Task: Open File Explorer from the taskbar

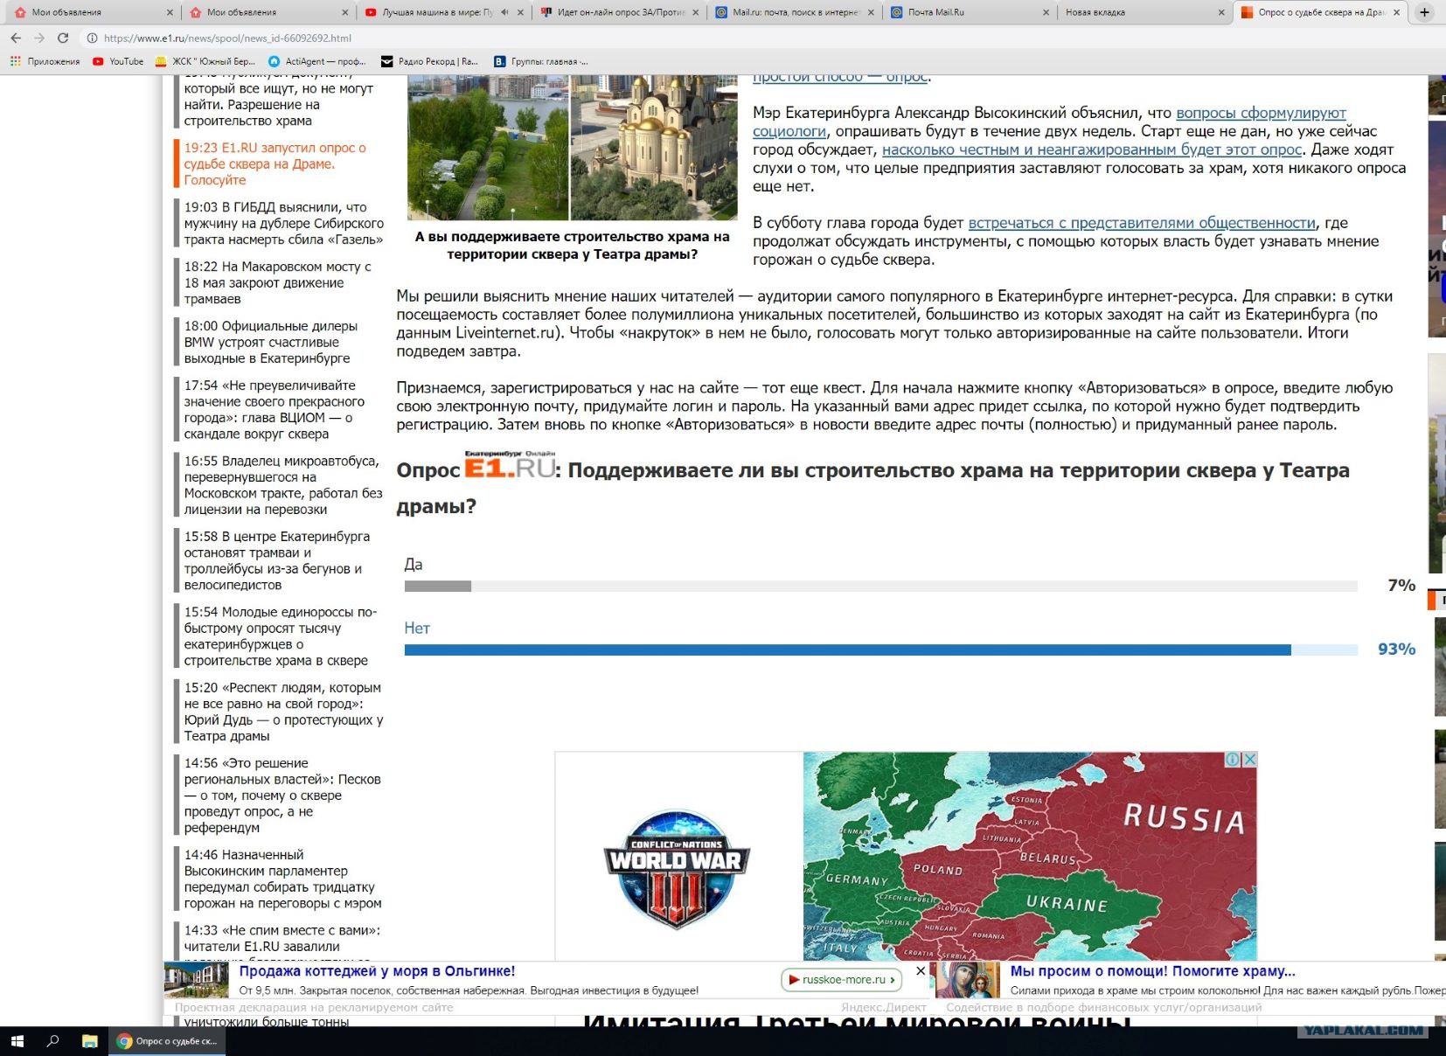Action: [89, 1041]
